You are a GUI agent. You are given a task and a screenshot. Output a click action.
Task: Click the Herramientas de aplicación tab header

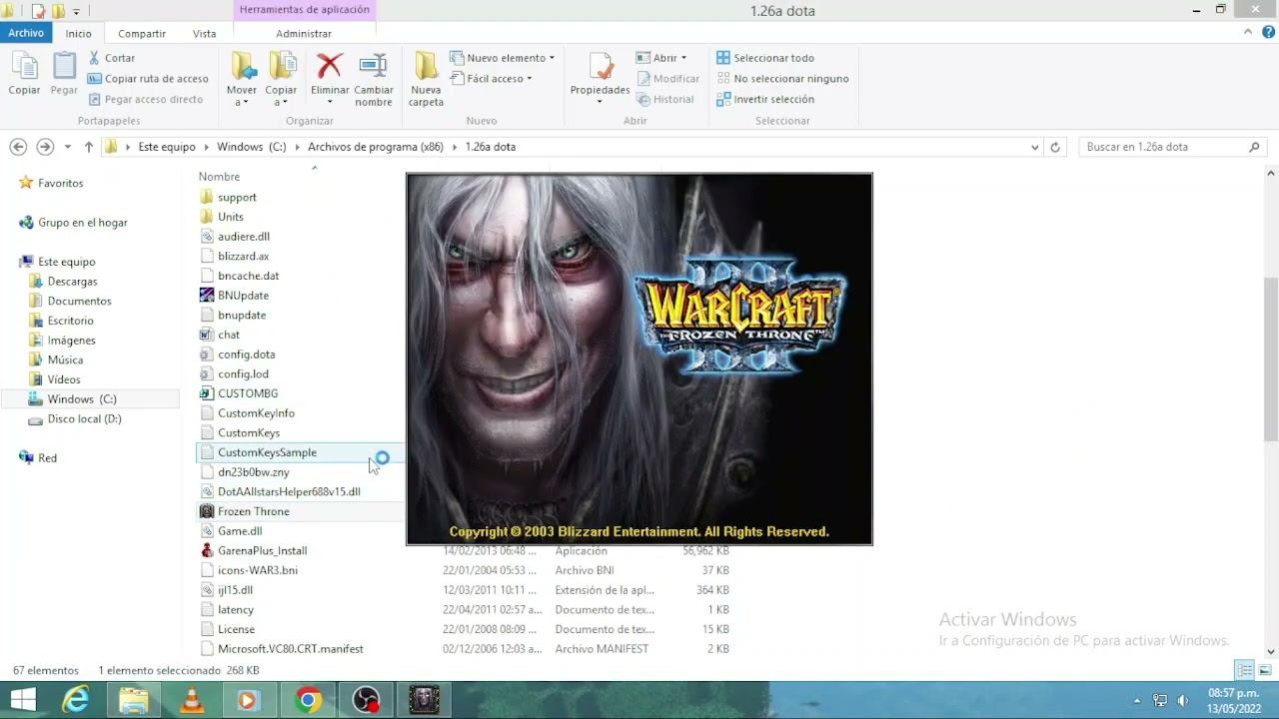pyautogui.click(x=304, y=10)
